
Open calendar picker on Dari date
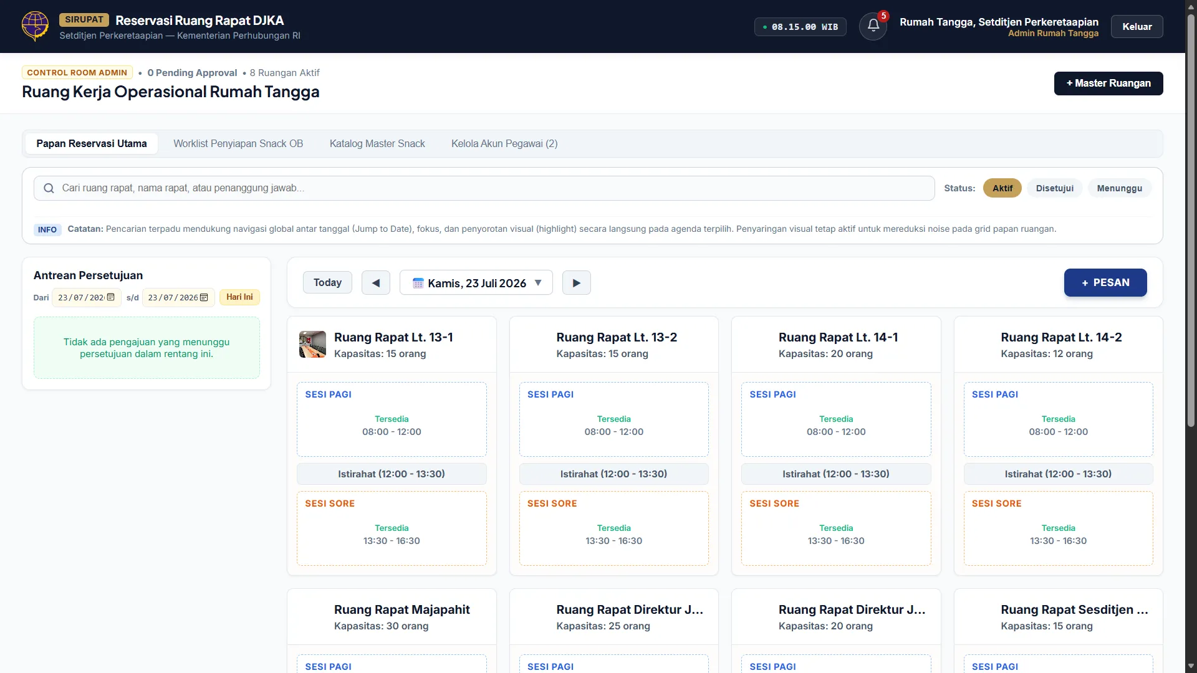tap(111, 297)
